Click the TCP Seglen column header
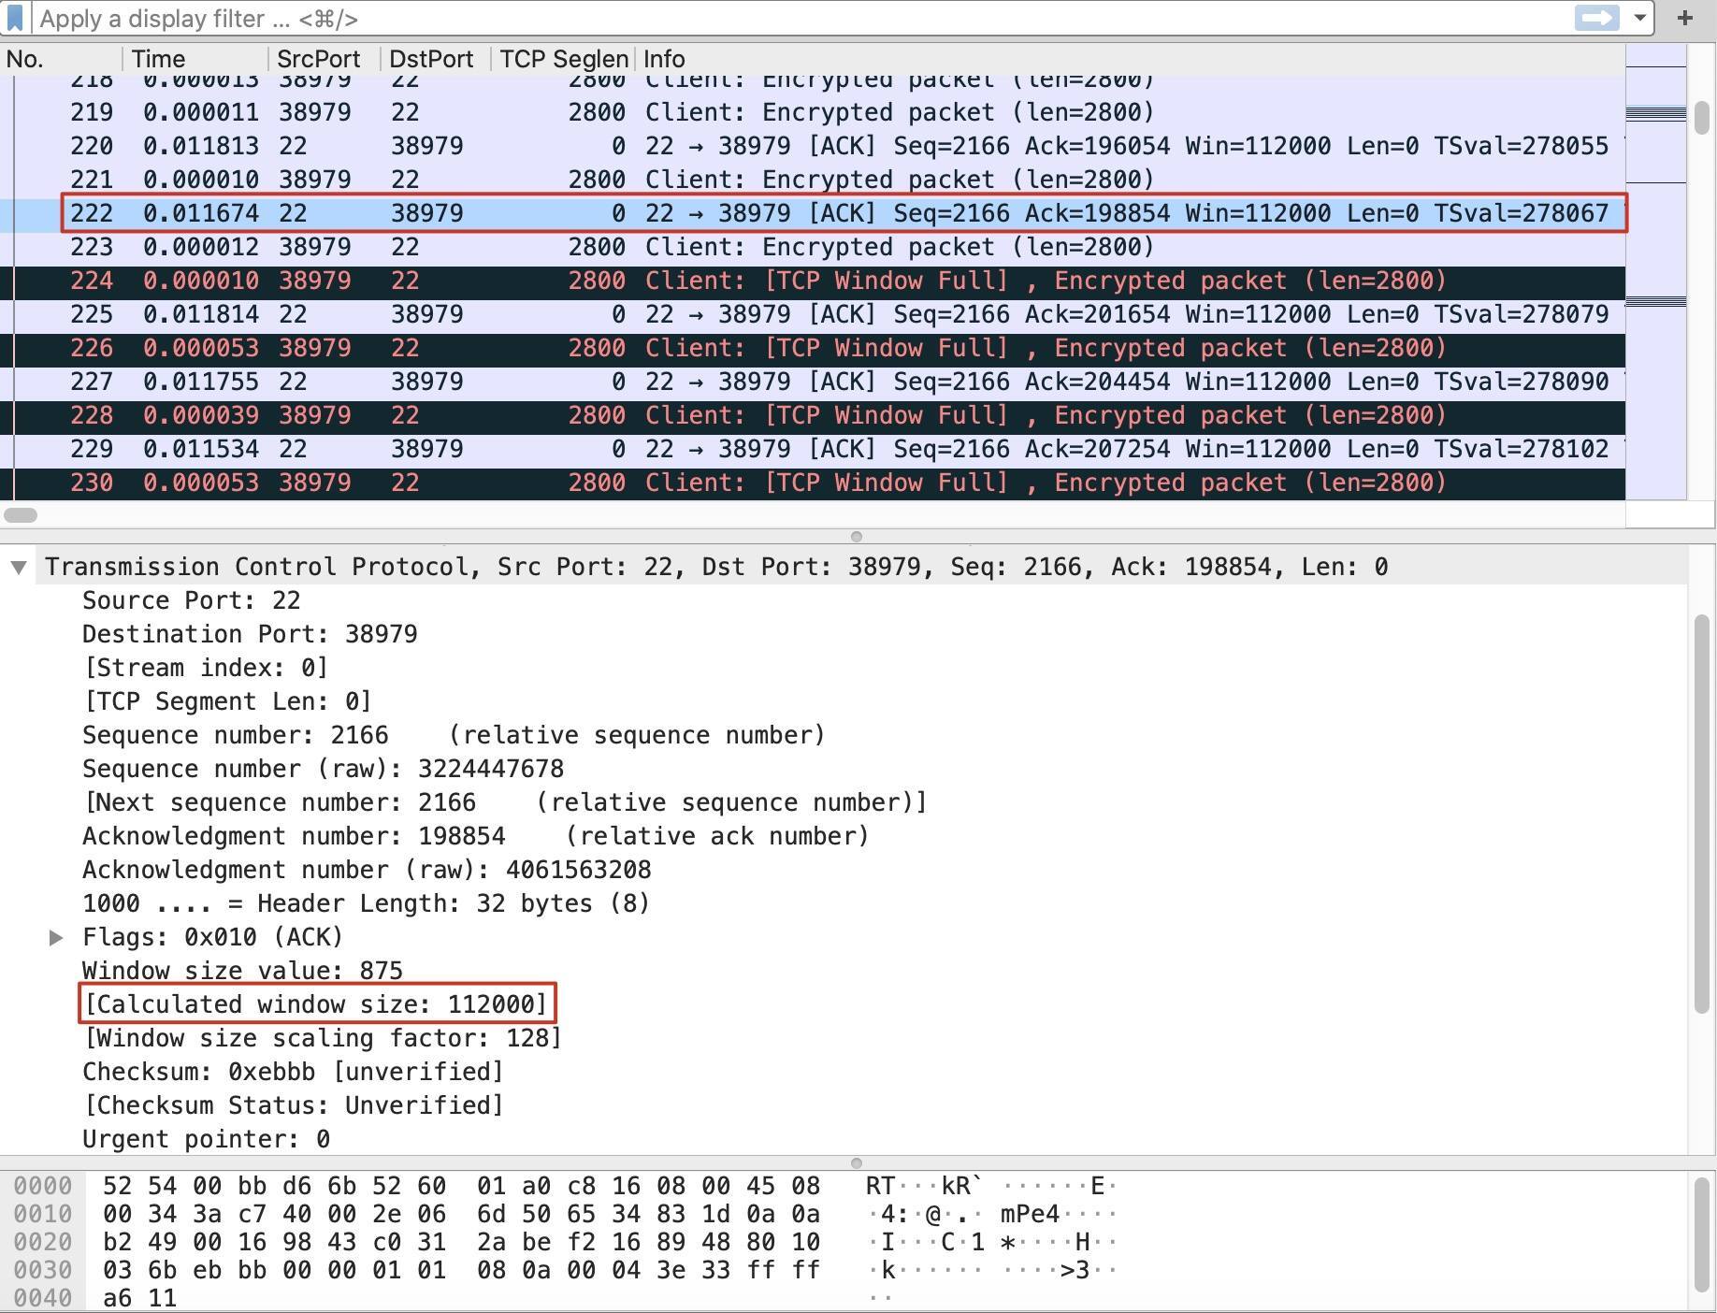Image resolution: width=1717 pixels, height=1313 pixels. pos(563,59)
